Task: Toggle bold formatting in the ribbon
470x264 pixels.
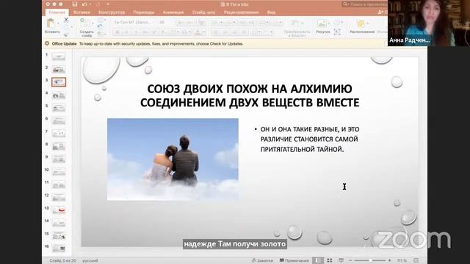Action: 117,32
